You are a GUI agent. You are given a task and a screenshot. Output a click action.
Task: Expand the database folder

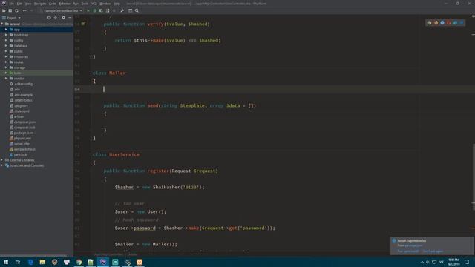6,46
